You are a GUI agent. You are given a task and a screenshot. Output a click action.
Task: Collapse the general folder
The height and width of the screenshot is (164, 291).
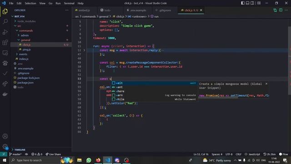coord(25,40)
